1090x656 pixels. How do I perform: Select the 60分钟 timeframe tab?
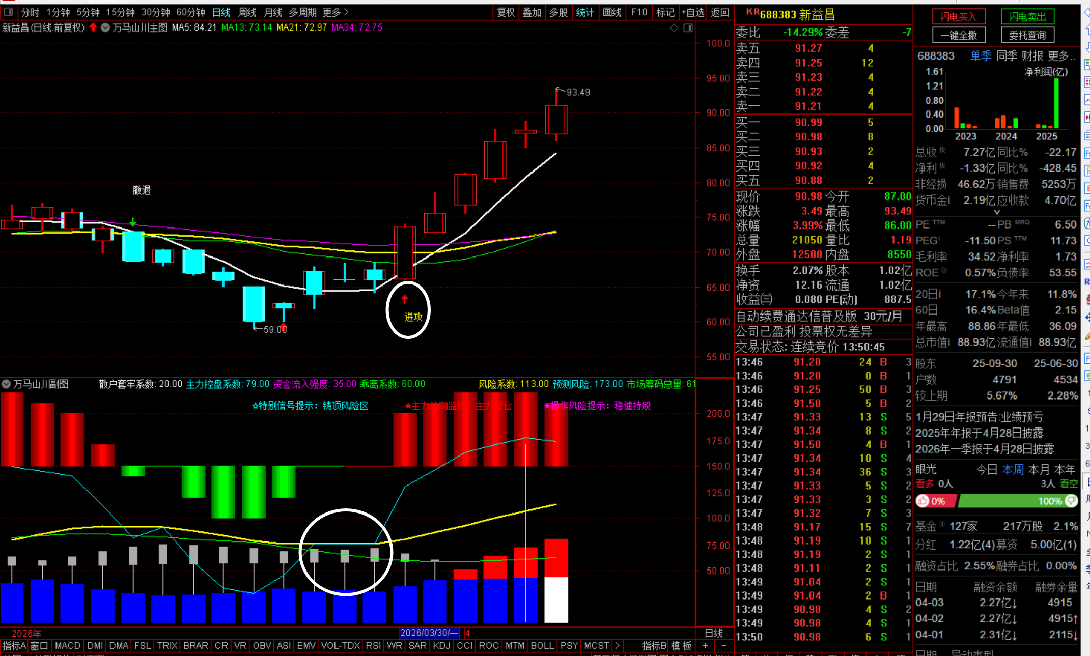(190, 12)
